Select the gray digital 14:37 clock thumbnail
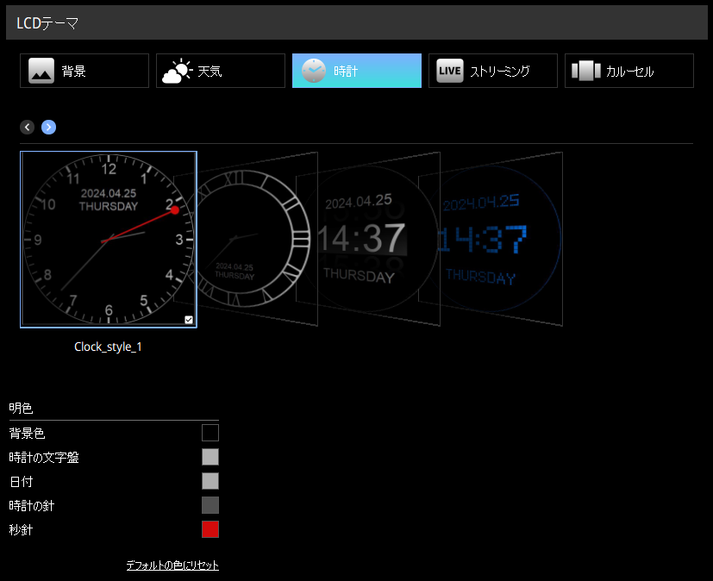Screen dimensions: 713x581 366,240
